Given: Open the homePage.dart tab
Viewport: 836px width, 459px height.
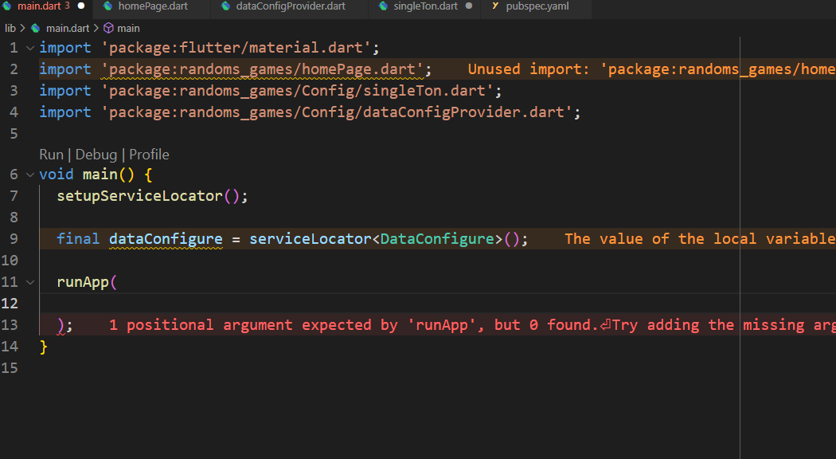Looking at the screenshot, I should 153,6.
